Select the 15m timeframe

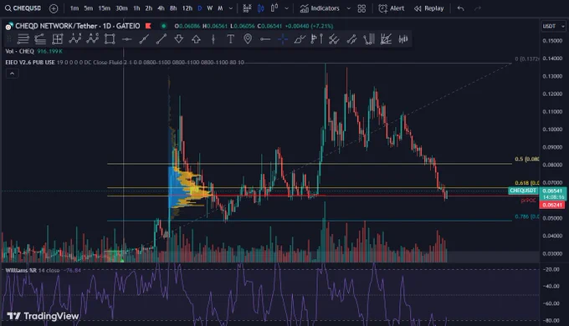coord(104,8)
